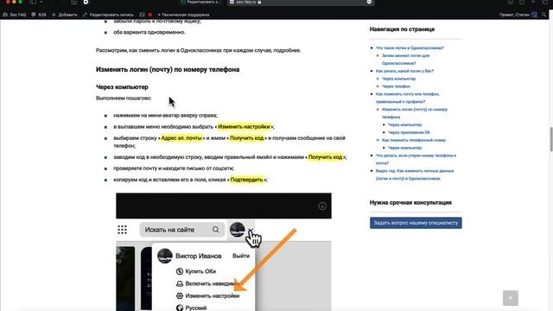Viewport: 553px width, 311px height.
Task: Click highlighted text Адрес эл. почты
Action: tap(181, 138)
